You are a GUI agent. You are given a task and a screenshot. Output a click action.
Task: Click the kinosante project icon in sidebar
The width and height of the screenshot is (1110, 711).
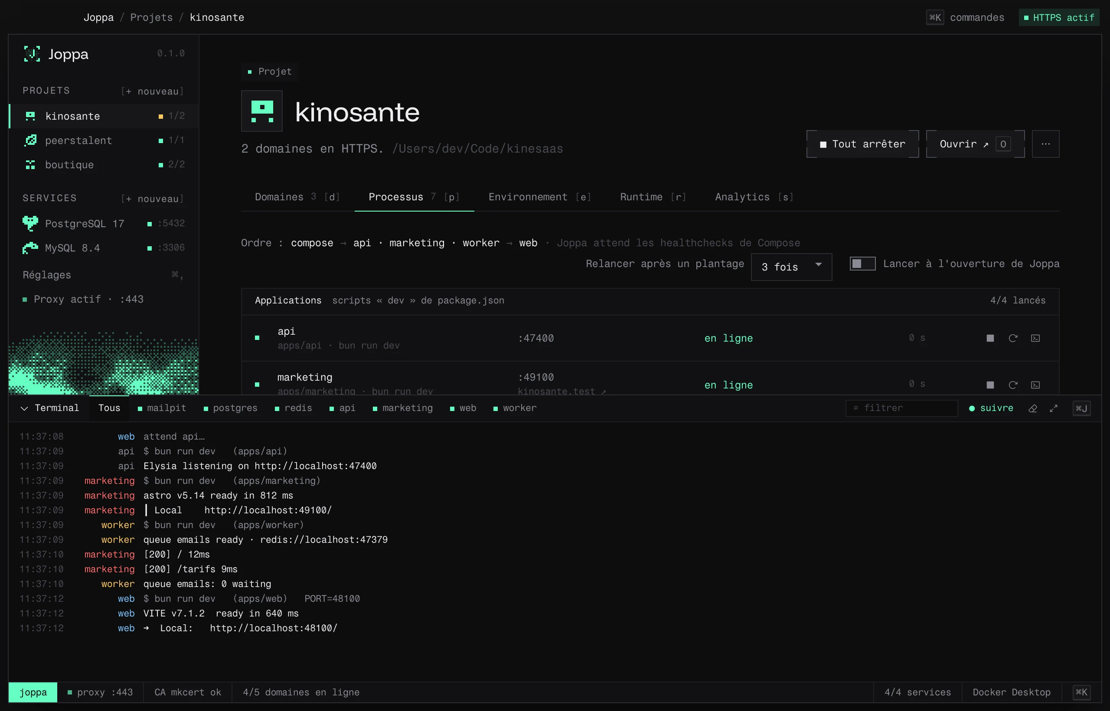pos(30,116)
